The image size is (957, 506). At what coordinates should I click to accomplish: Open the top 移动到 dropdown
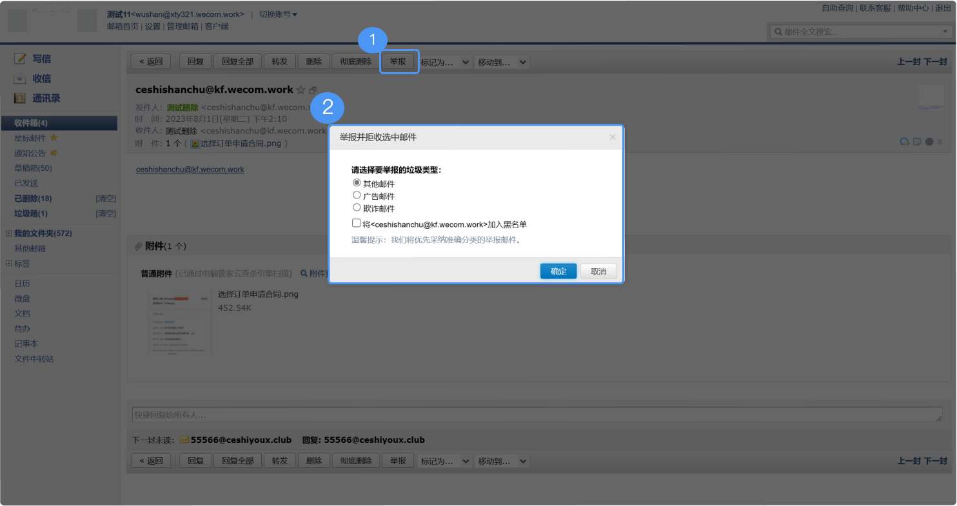pos(501,62)
